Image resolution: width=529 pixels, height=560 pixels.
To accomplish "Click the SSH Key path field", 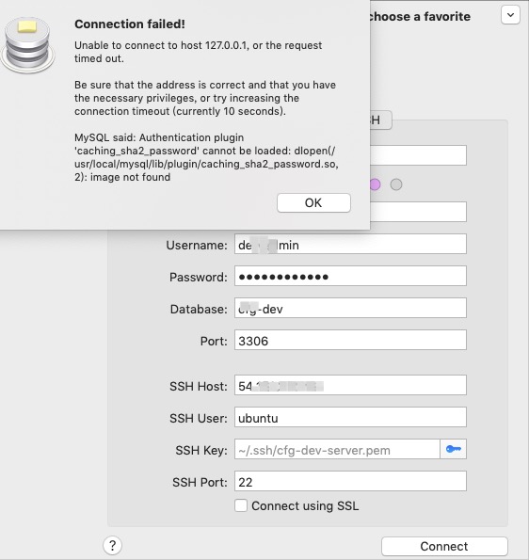I will tap(337, 449).
